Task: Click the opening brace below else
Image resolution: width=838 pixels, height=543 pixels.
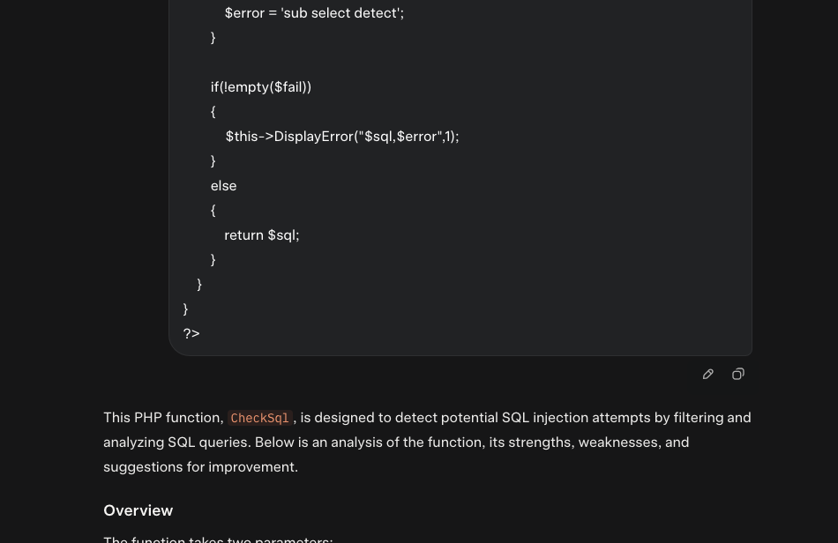Action: (x=213, y=211)
